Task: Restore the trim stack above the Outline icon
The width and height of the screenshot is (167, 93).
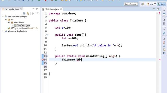Action: coord(164,29)
